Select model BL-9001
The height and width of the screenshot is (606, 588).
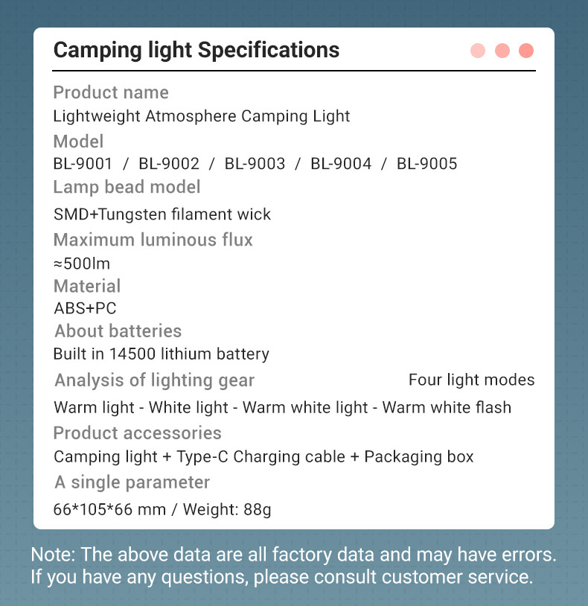[83, 164]
